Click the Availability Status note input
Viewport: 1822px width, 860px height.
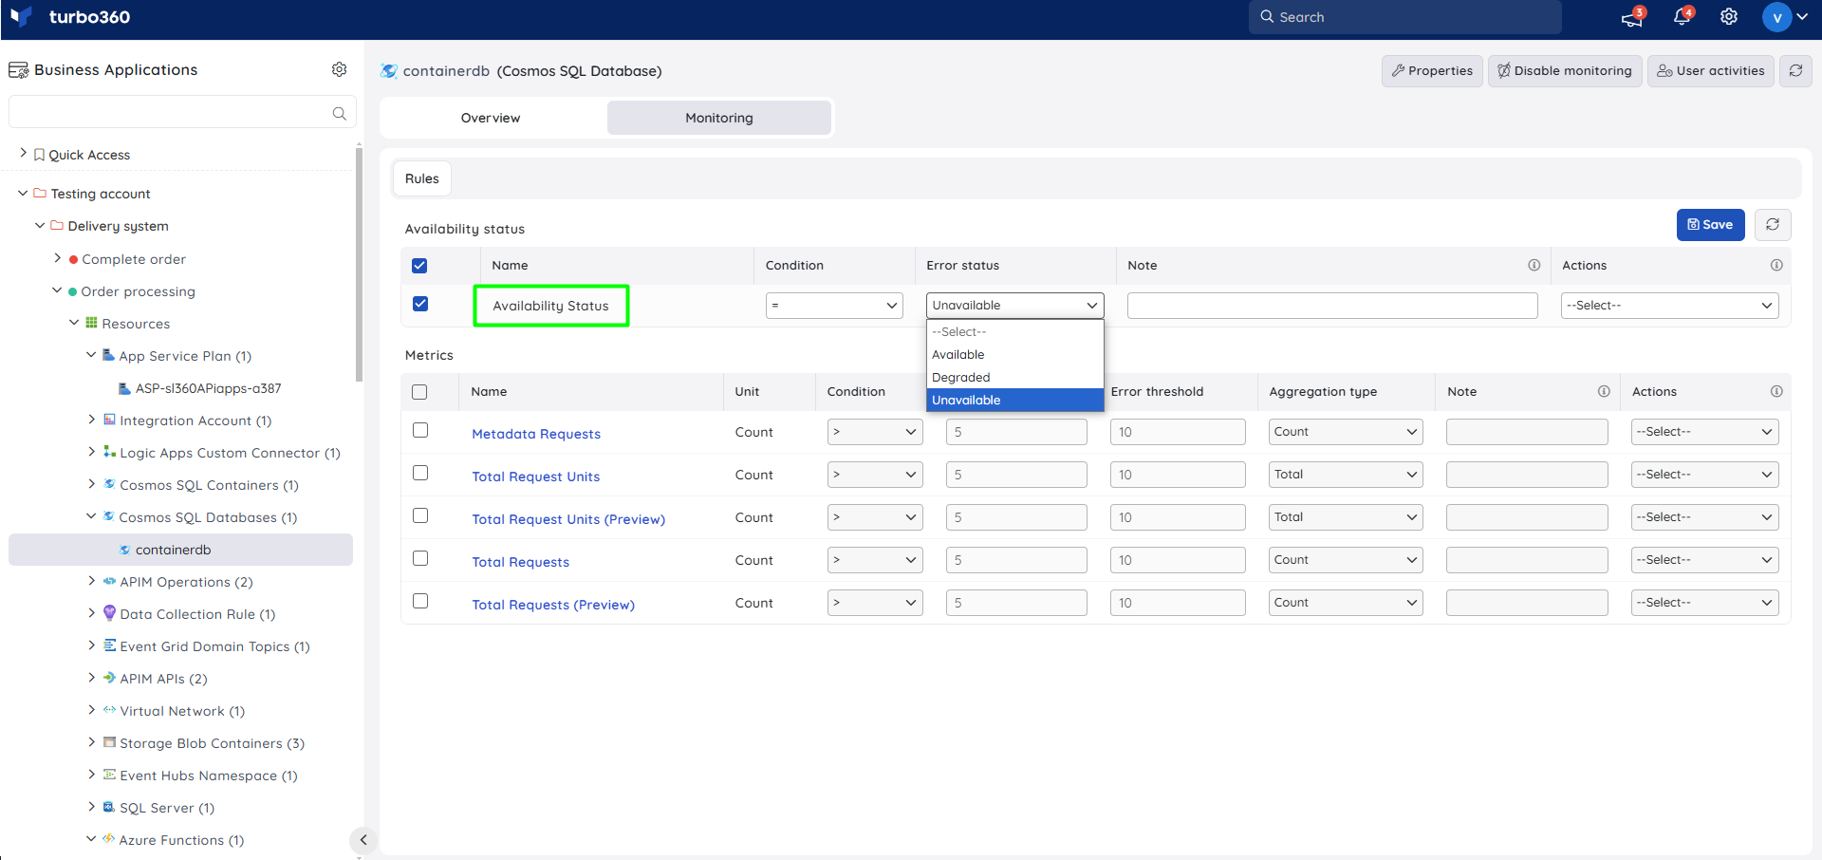1332,306
